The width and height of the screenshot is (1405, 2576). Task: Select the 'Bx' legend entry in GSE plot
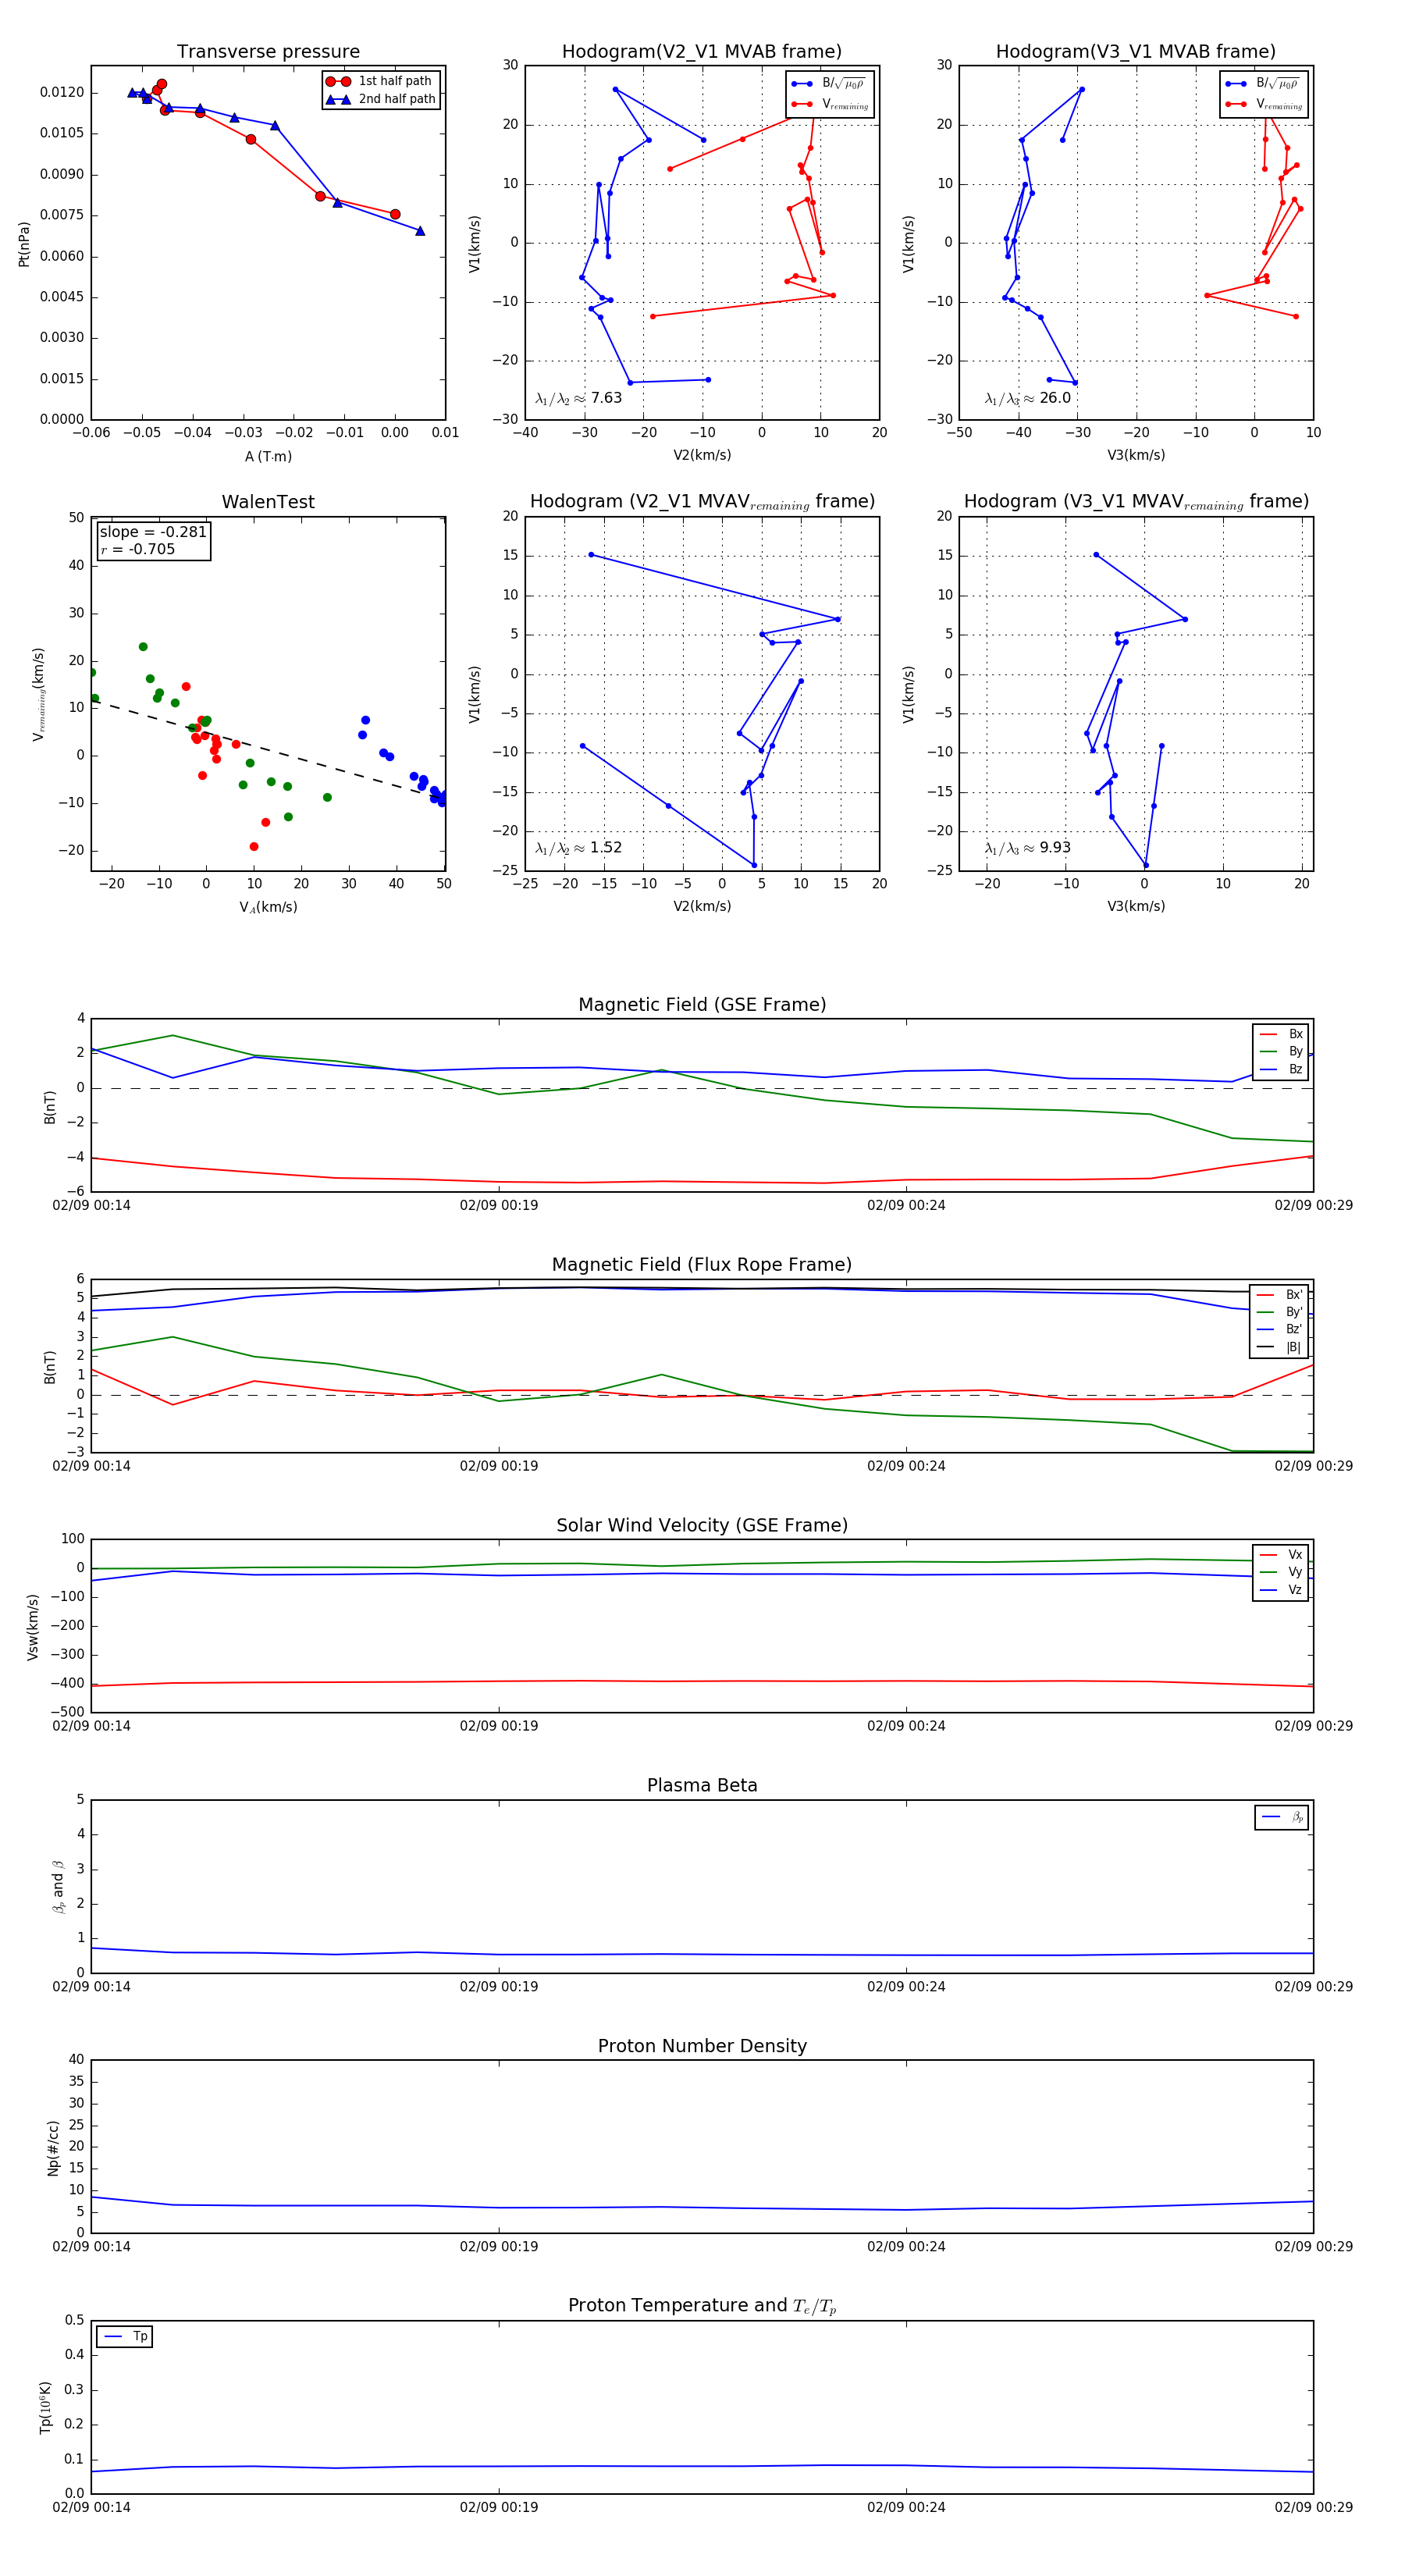[1281, 1034]
